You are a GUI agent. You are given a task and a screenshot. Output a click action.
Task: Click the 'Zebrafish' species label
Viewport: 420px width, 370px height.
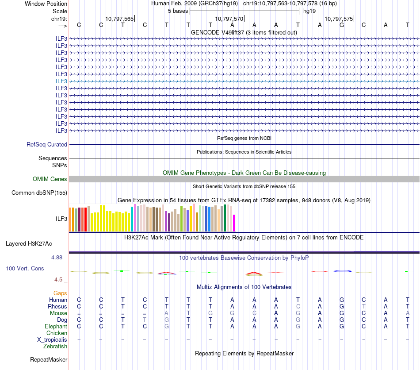tap(55, 347)
